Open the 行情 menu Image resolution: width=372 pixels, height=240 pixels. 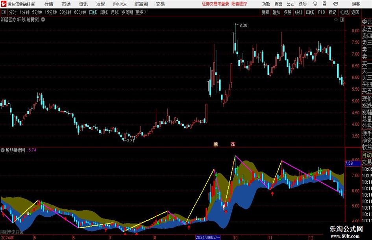click(49, 4)
